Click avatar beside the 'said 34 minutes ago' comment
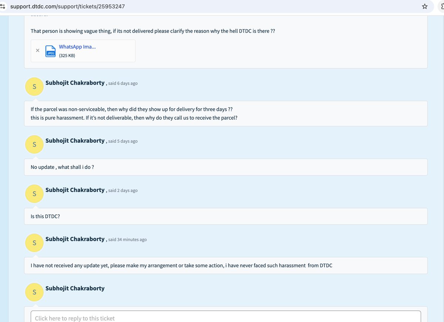The height and width of the screenshot is (322, 444). coord(34,243)
